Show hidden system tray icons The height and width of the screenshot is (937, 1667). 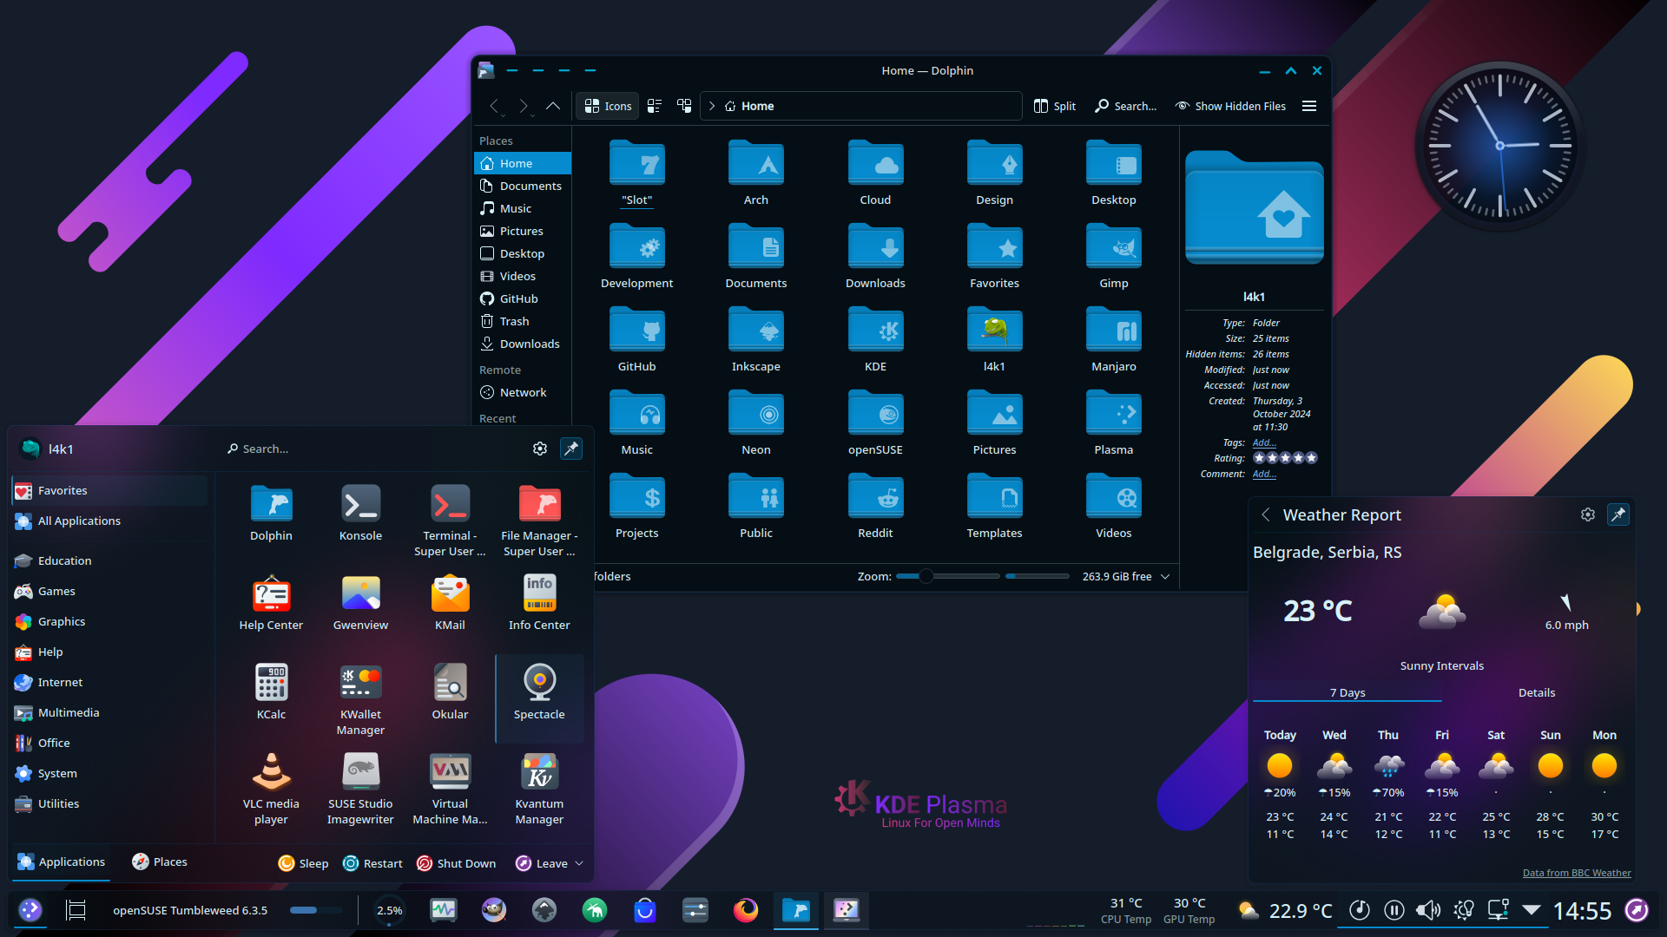point(1532,910)
